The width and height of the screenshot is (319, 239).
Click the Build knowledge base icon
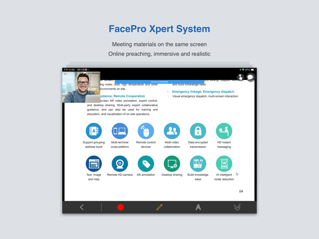(198, 163)
